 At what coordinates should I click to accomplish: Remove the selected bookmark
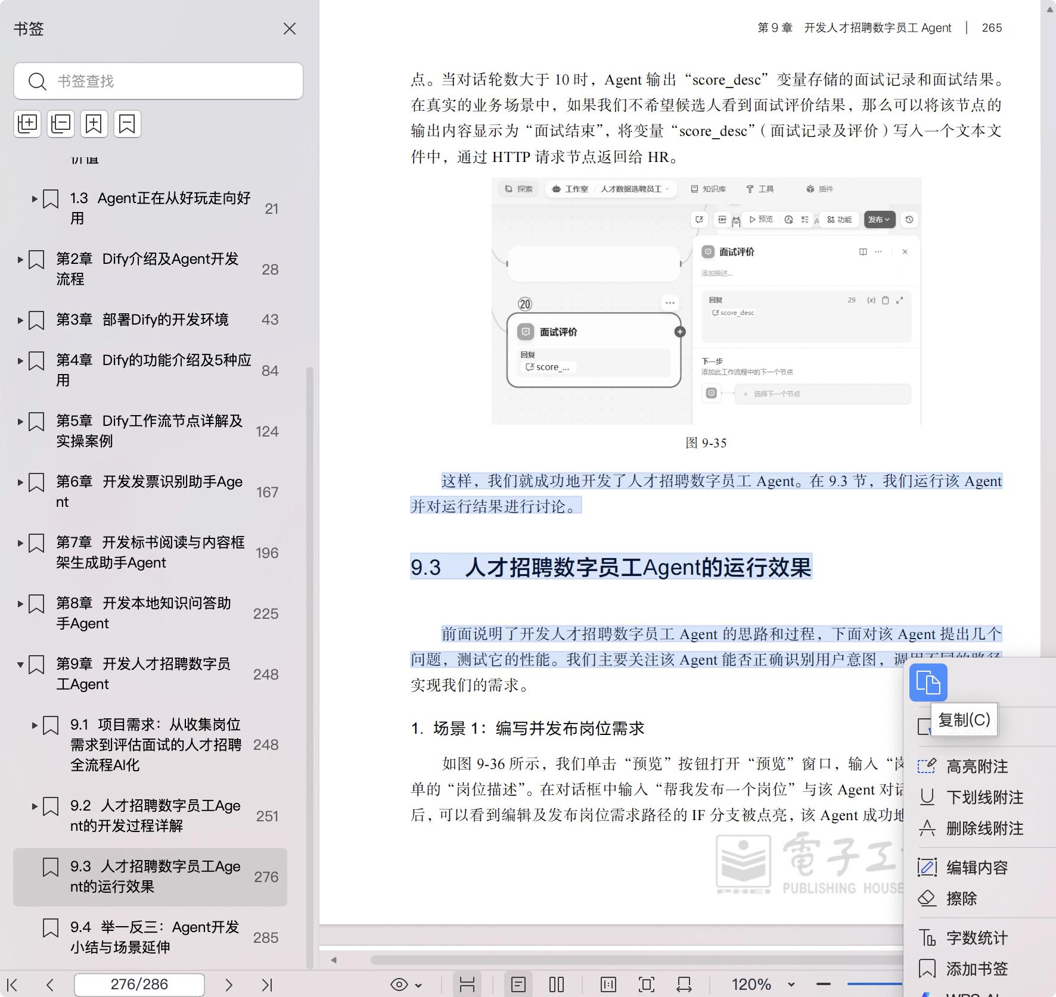[x=127, y=124]
